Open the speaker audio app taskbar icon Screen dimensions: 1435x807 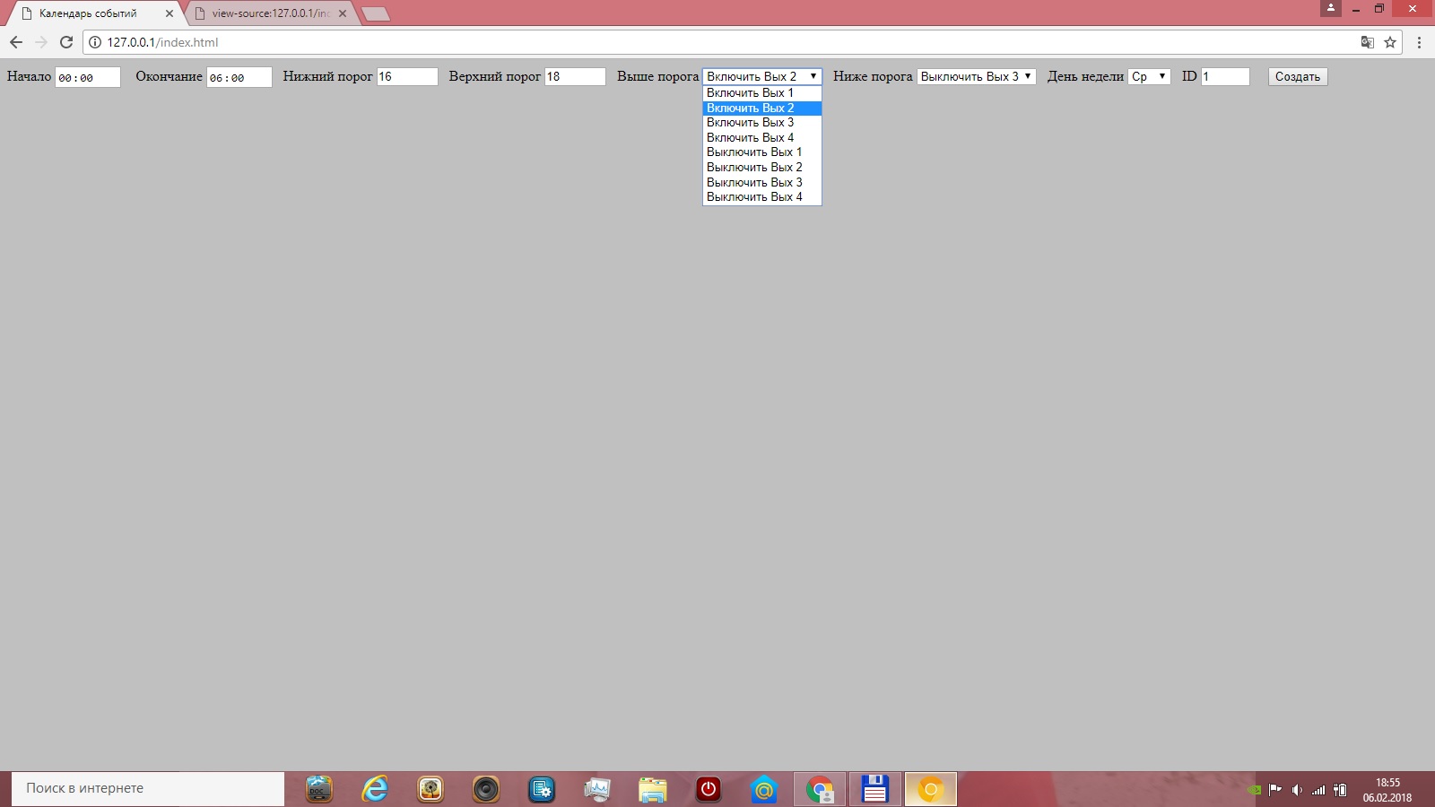pyautogui.click(x=486, y=789)
